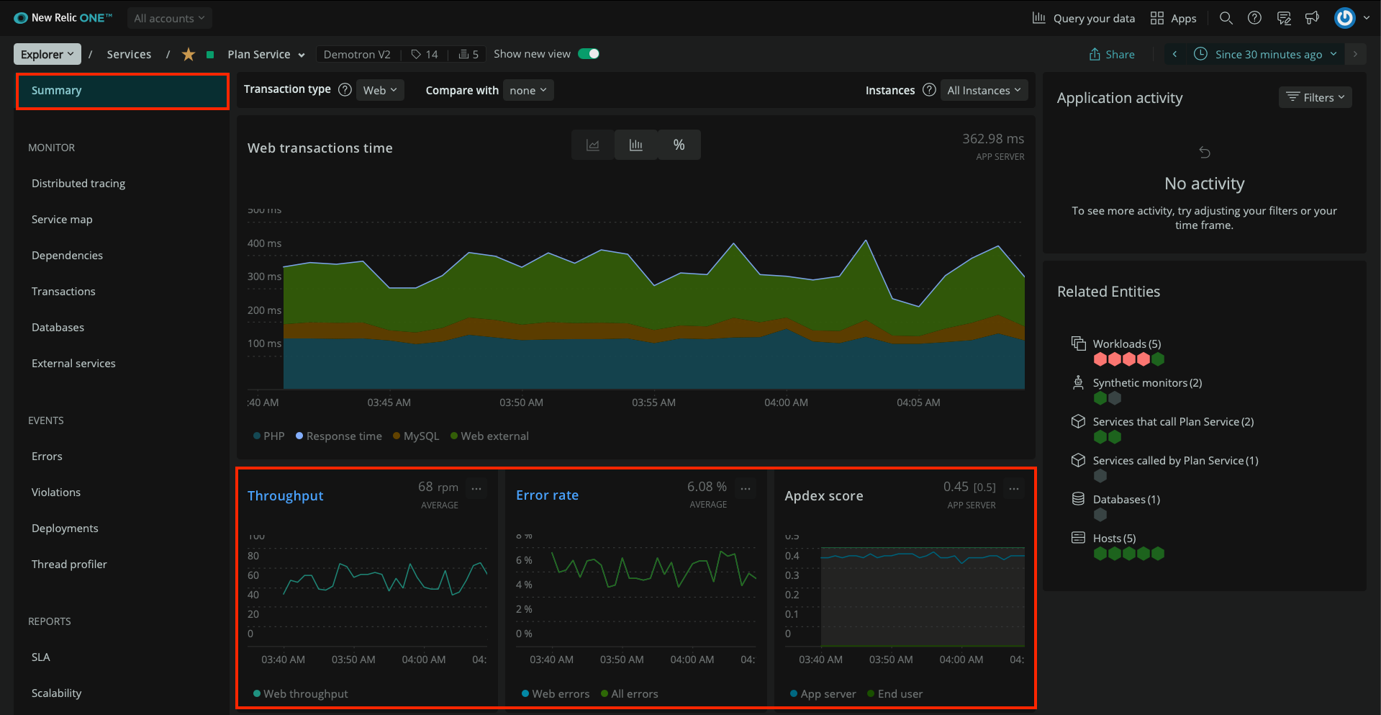Open the Filters dropdown
This screenshot has width=1381, height=715.
pos(1316,97)
